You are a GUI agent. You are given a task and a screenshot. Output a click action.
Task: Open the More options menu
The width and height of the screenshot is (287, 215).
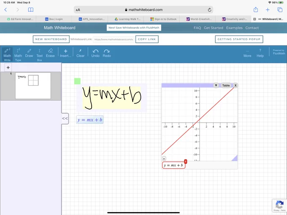pos(247,54)
